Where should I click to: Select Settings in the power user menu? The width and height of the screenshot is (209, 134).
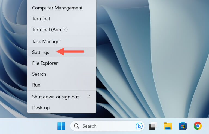[x=62, y=52]
